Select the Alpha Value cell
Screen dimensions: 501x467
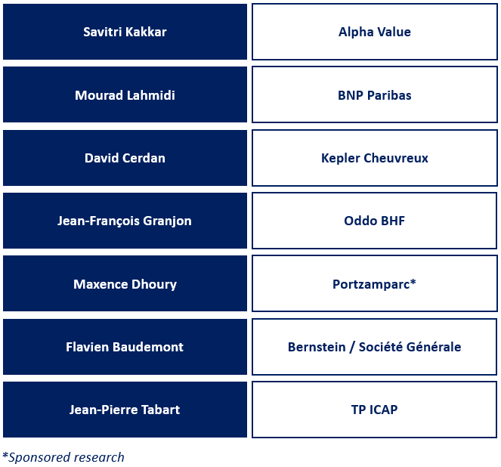375,32
